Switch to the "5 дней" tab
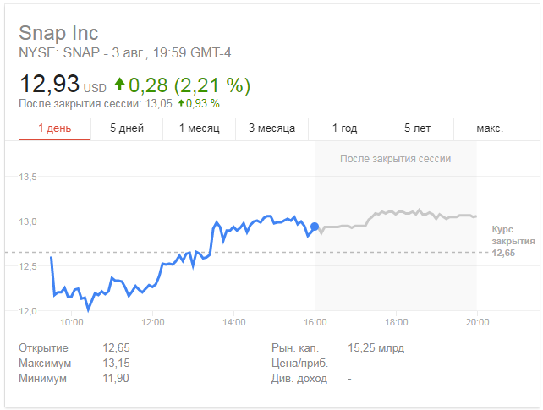This screenshot has width=543, height=410. coord(127,128)
